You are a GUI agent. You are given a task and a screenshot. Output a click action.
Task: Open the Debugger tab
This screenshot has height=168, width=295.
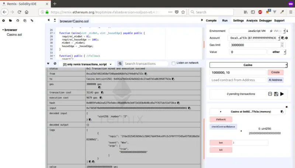265,21
